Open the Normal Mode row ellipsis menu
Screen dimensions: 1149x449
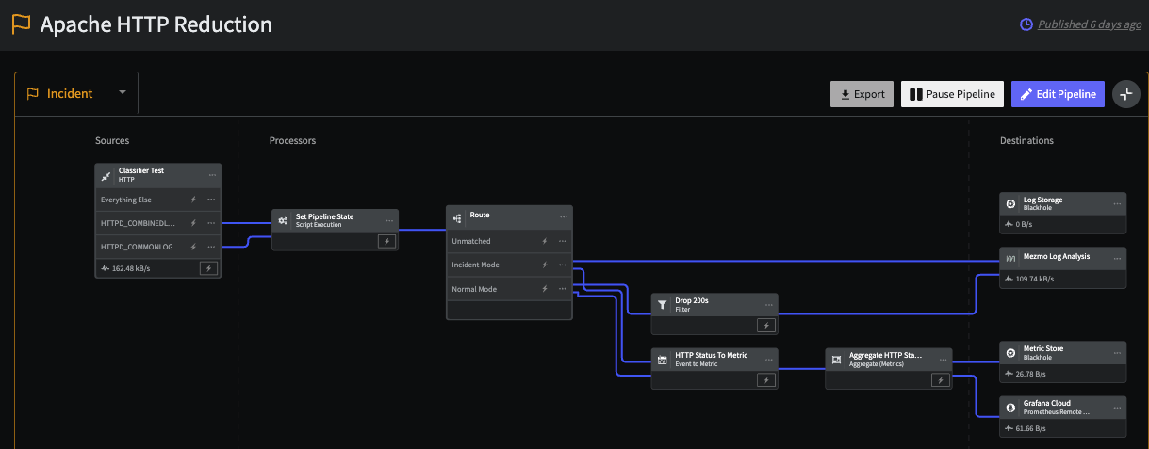563,289
